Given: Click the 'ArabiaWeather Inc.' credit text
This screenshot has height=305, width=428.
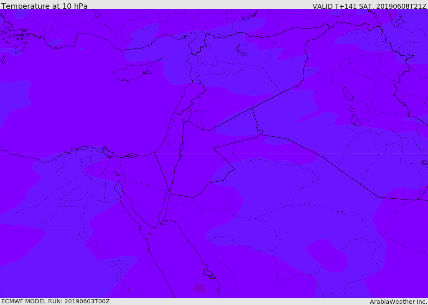Looking at the screenshot, I should [x=398, y=302].
